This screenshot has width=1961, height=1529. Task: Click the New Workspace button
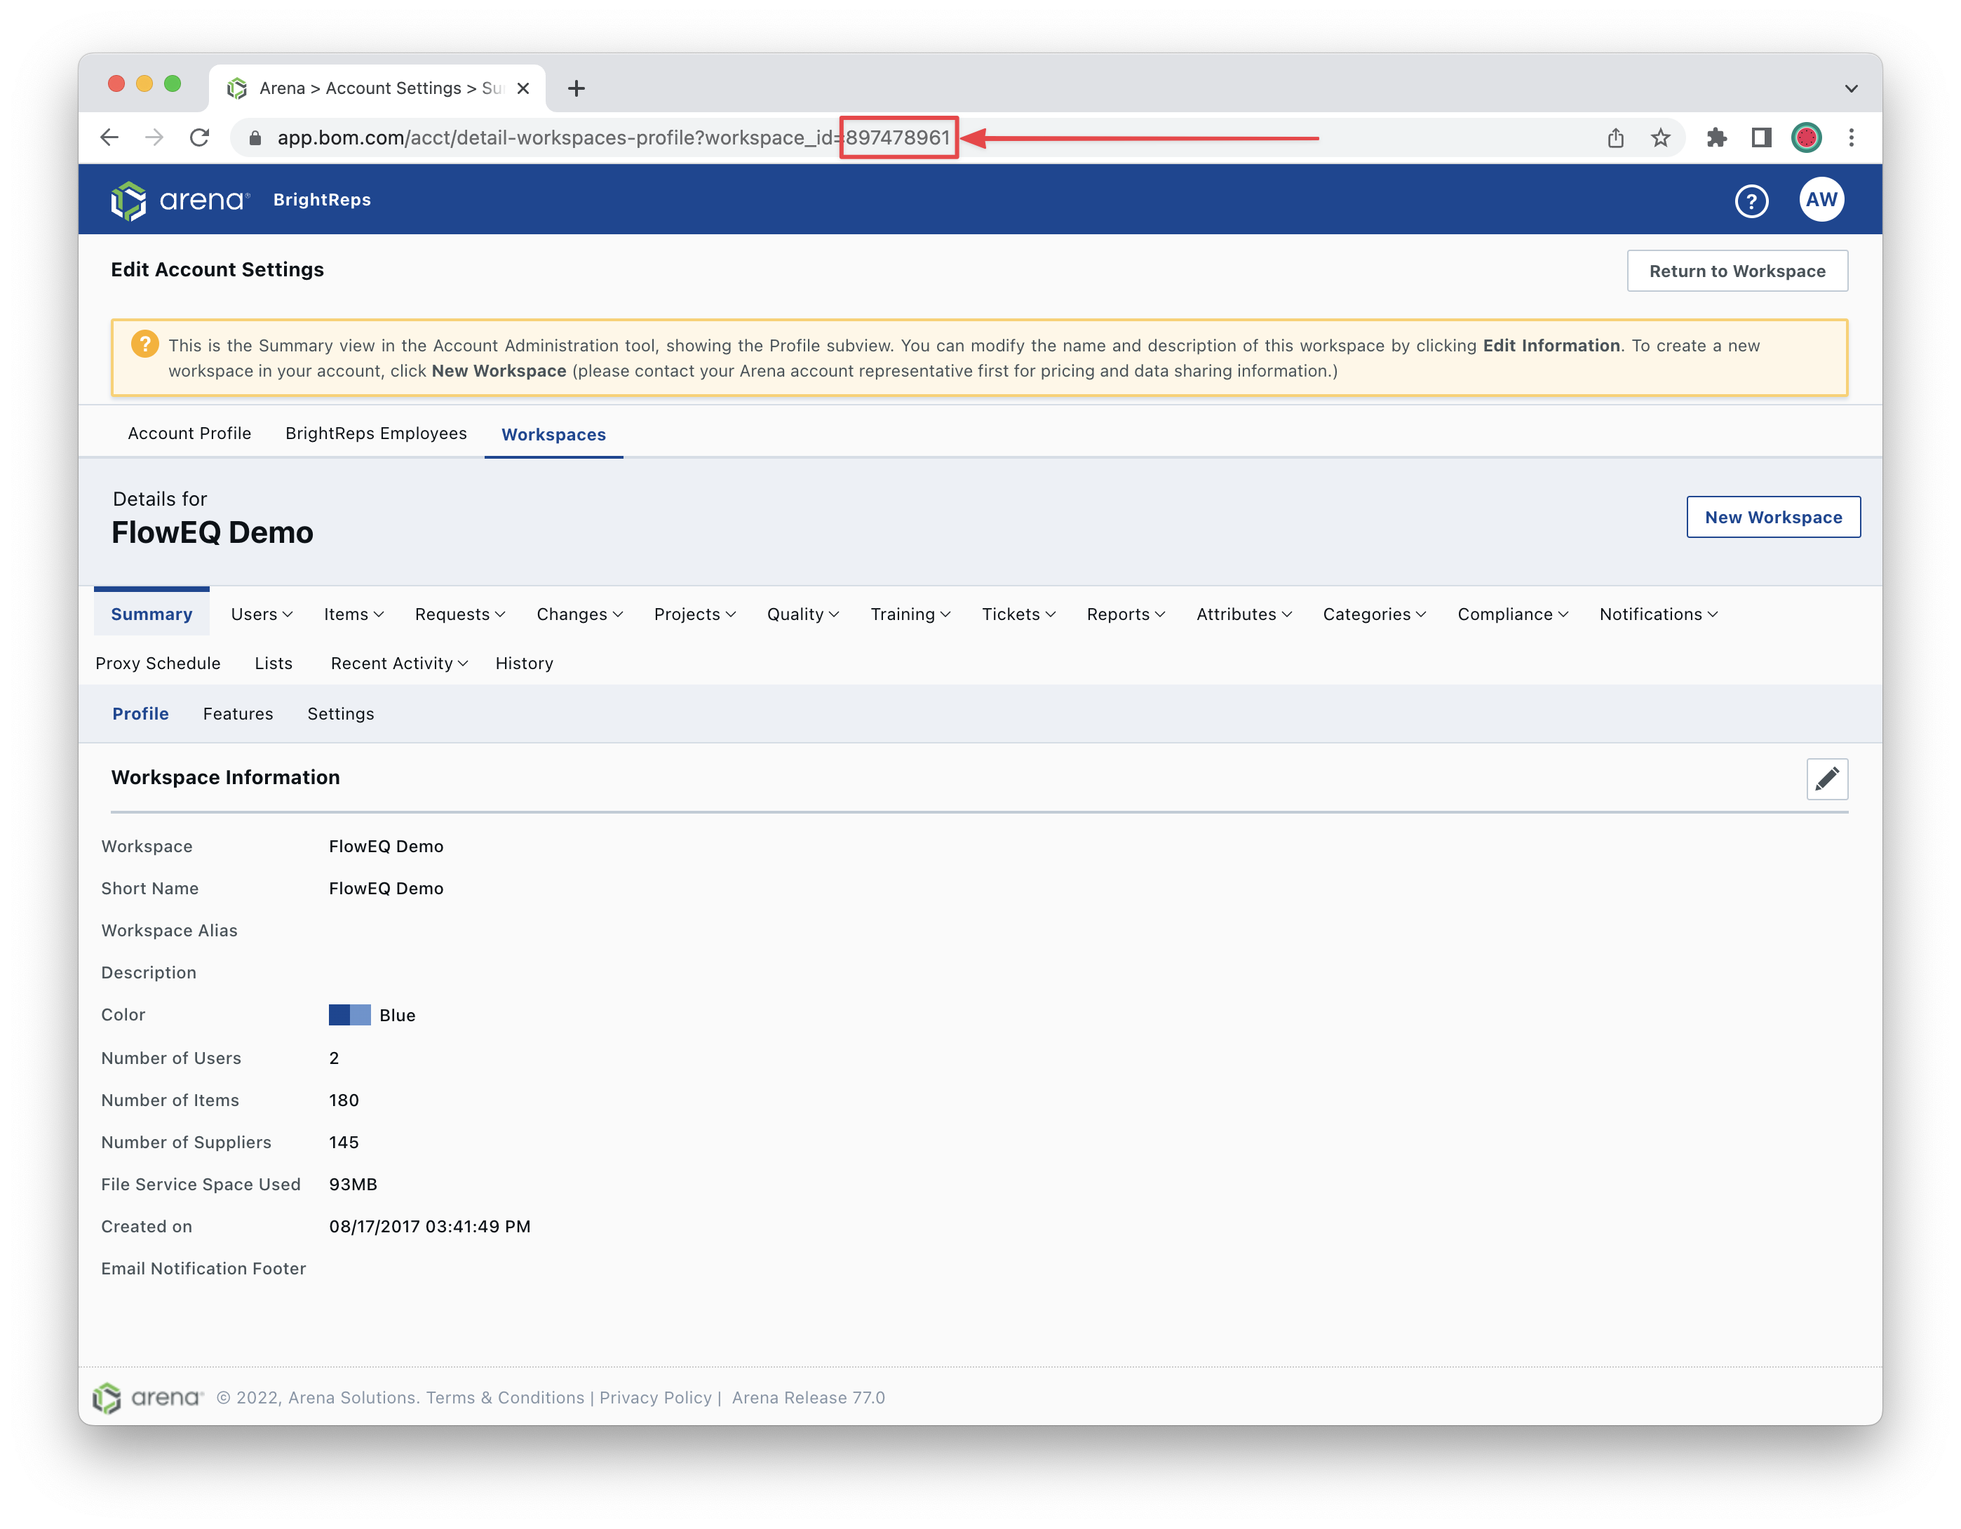[1773, 517]
